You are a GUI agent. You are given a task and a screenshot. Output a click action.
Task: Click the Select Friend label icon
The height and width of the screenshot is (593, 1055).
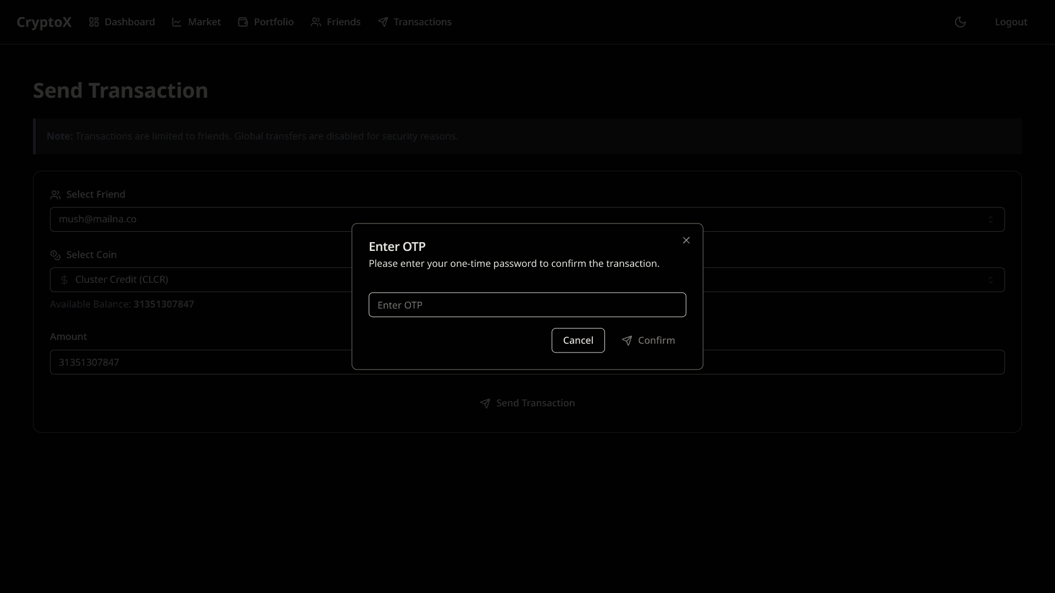pos(55,195)
